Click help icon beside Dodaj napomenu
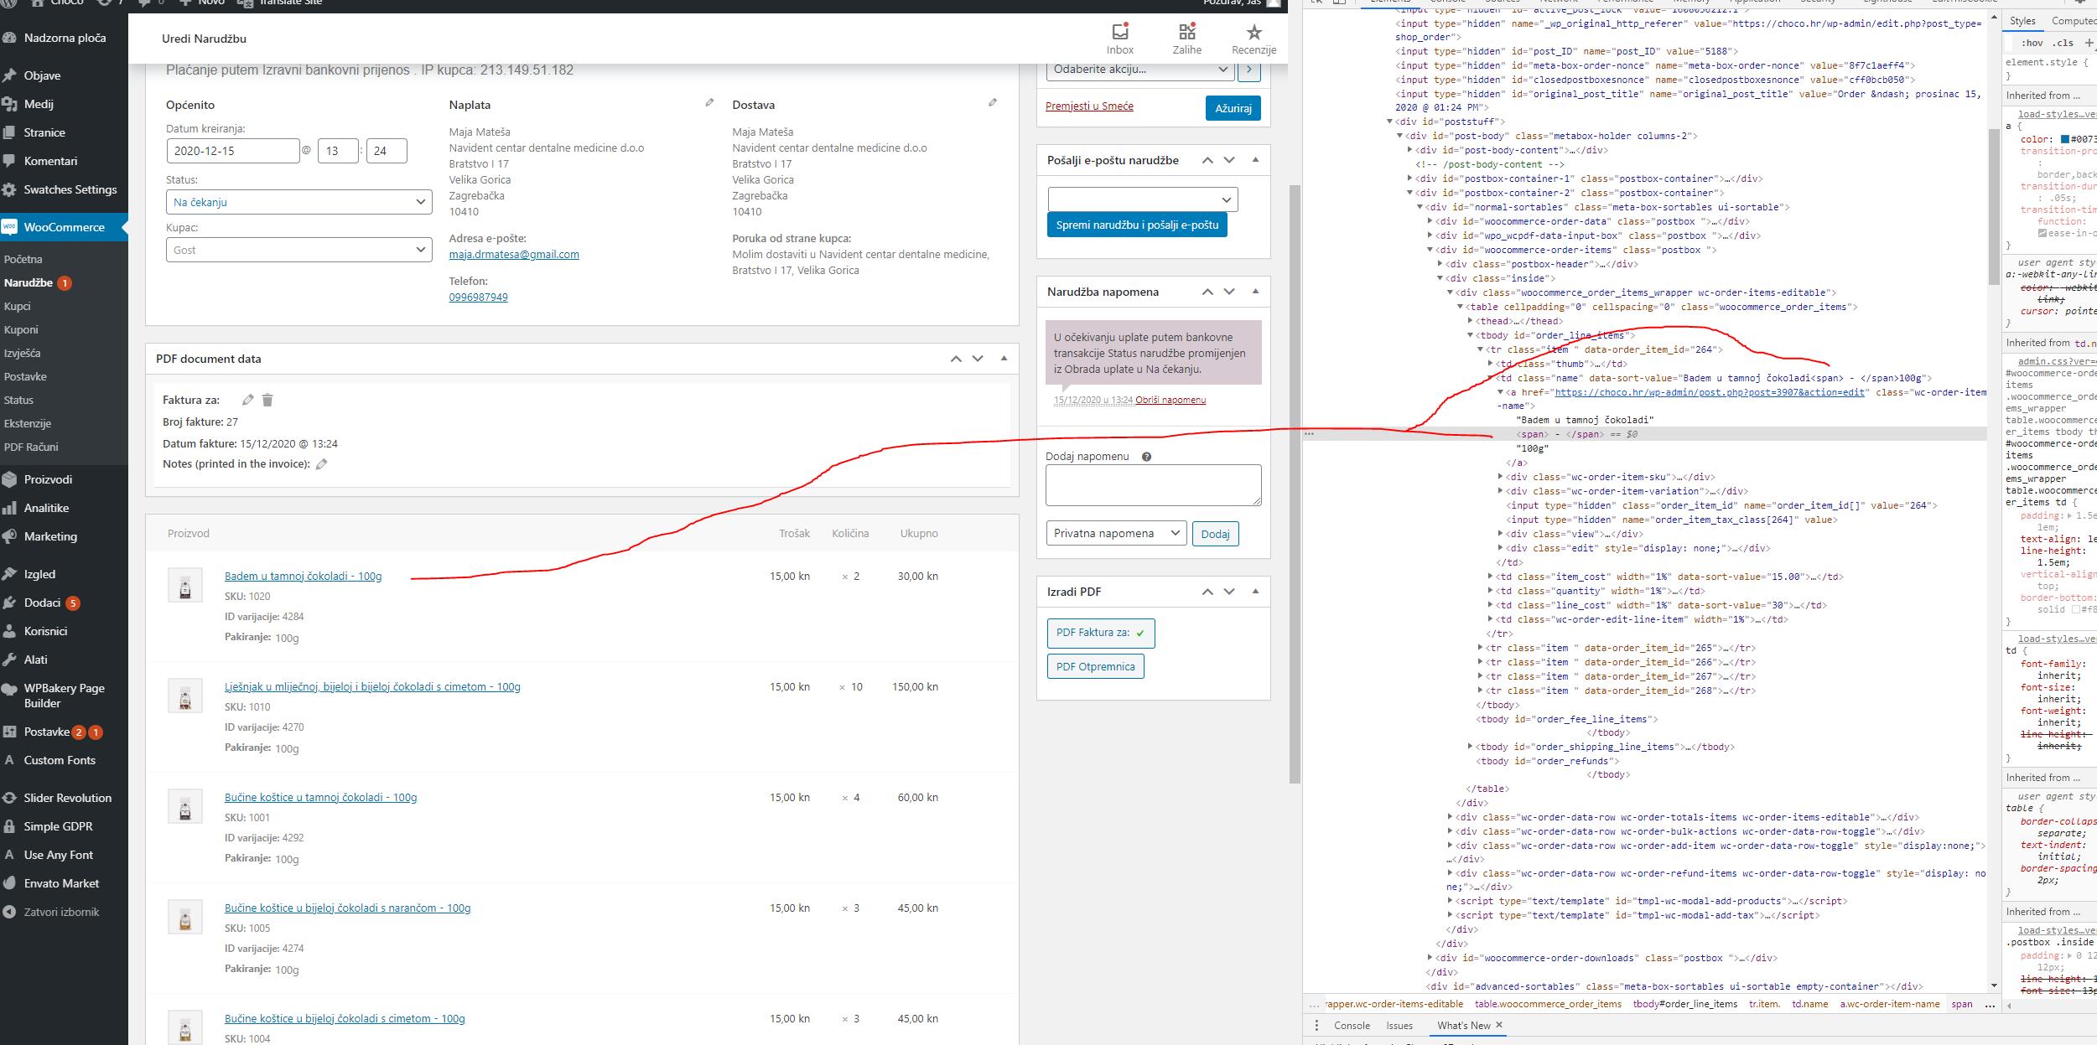This screenshot has height=1045, width=2097. pos(1146,457)
